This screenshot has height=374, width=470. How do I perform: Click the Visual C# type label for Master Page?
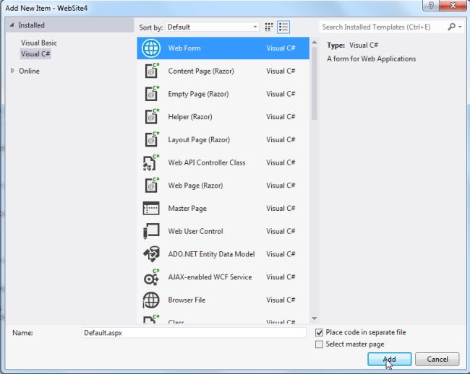281,208
